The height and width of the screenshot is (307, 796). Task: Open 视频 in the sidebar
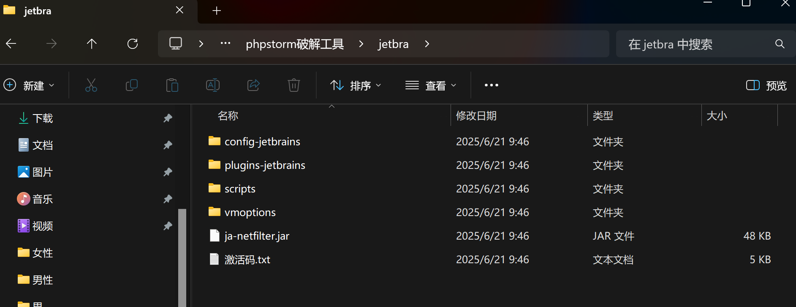(43, 226)
